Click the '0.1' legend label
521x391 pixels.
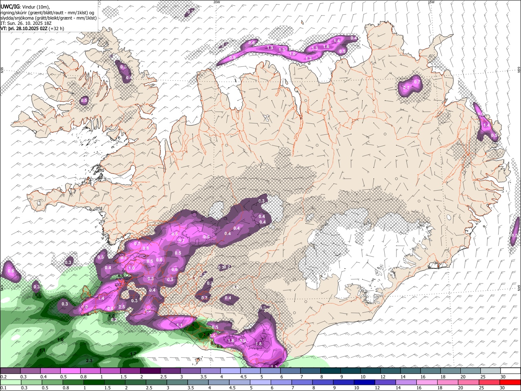pyautogui.click(x=4, y=388)
